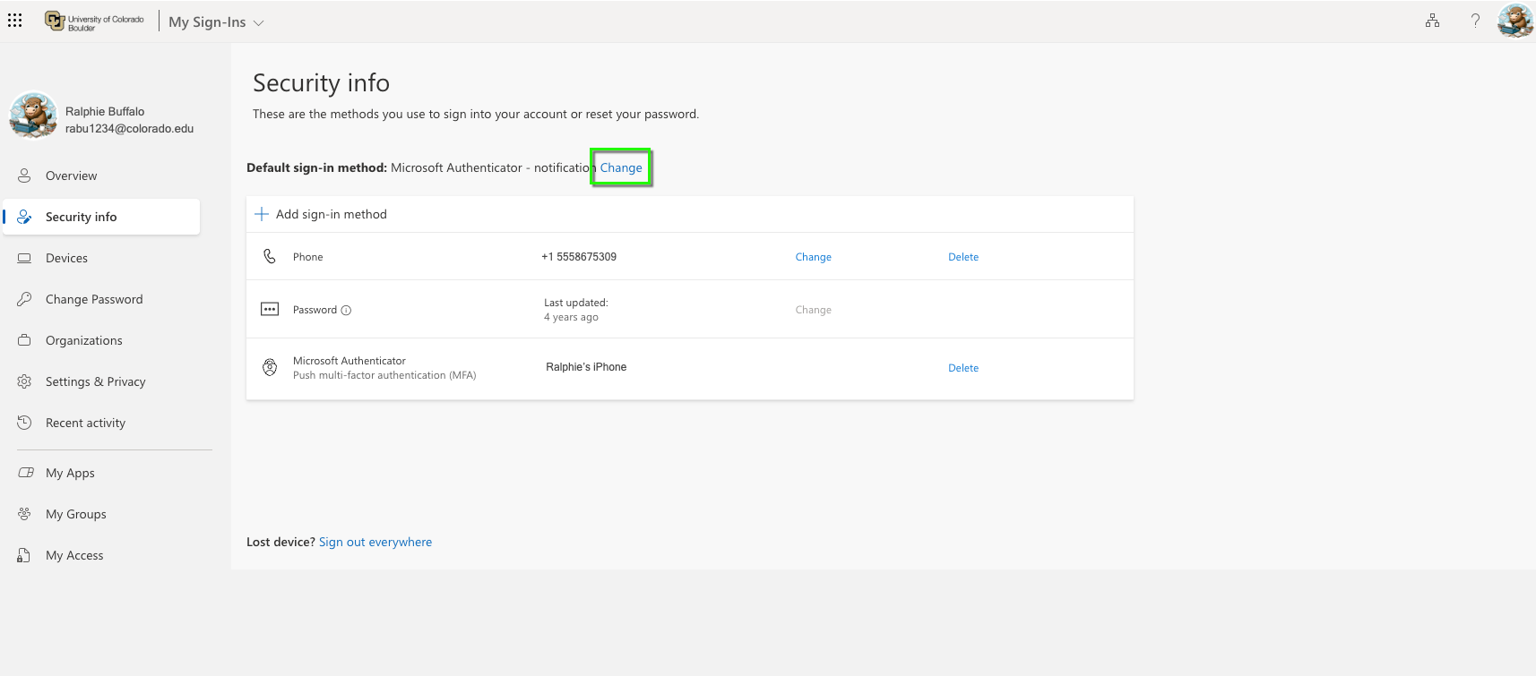Select Change Password in sidebar
This screenshot has width=1536, height=676.
click(94, 299)
